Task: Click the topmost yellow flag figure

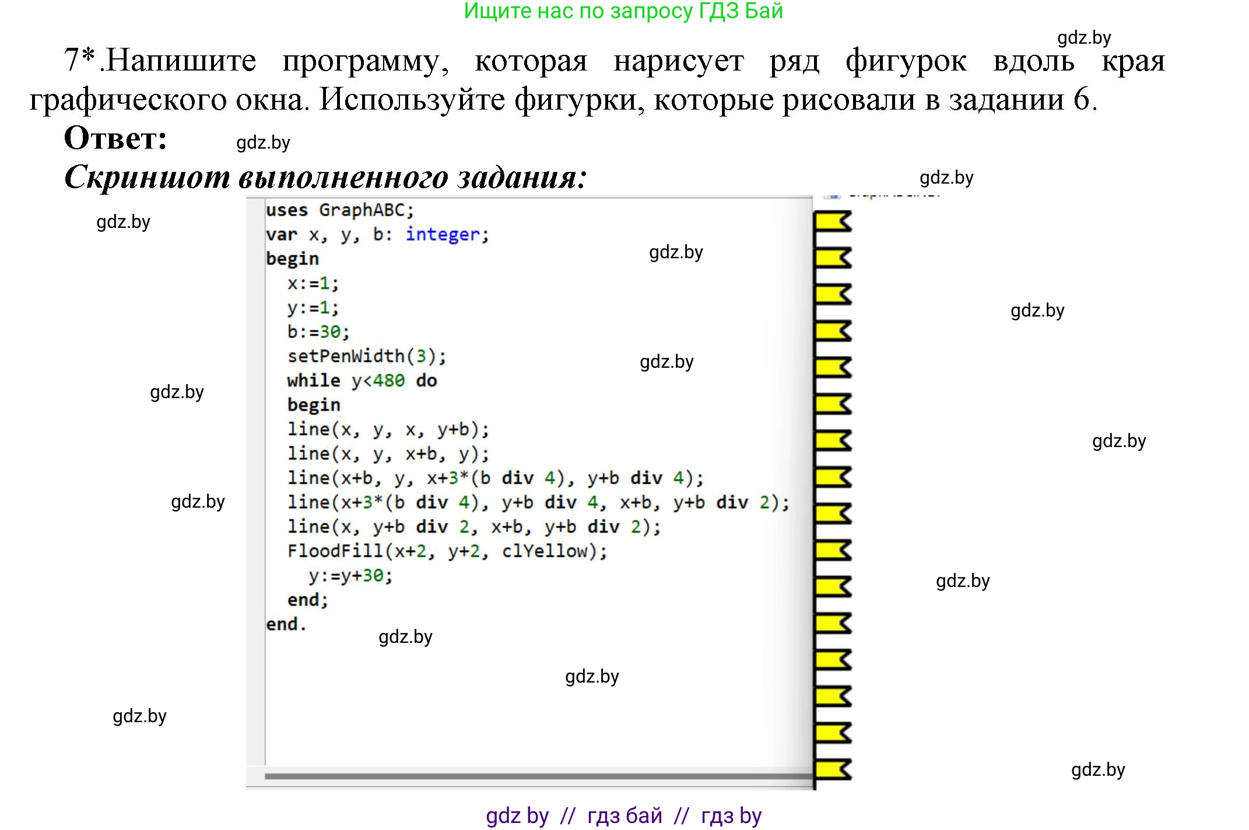Action: coord(832,222)
